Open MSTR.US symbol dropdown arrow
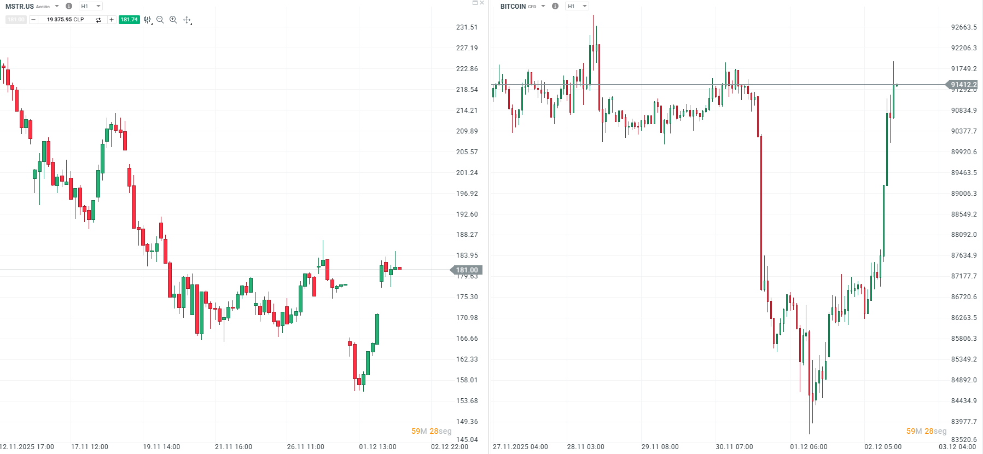983x454 pixels. [x=57, y=6]
